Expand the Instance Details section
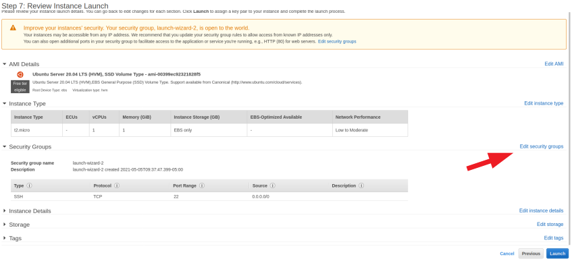This screenshot has width=572, height=261. (x=4, y=210)
